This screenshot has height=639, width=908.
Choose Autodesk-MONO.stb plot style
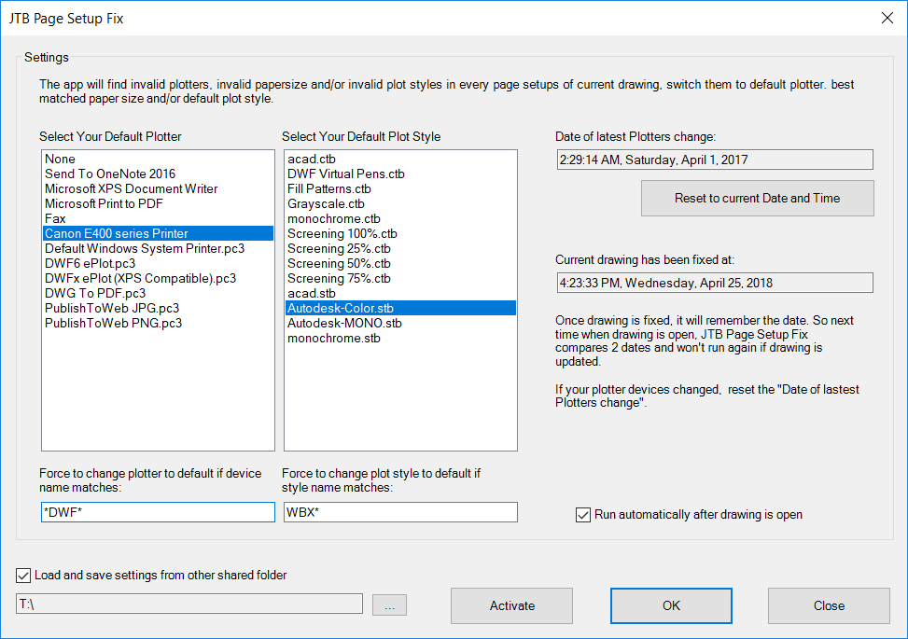pos(344,323)
